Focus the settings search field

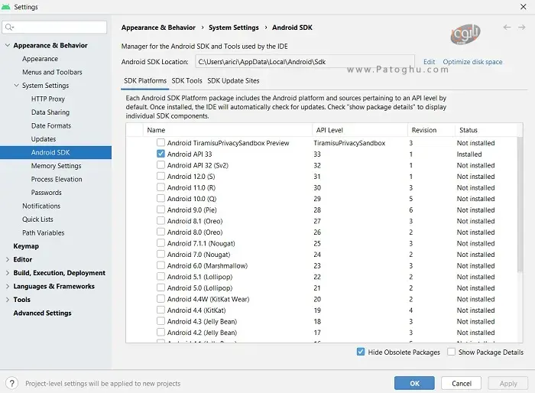[54, 28]
